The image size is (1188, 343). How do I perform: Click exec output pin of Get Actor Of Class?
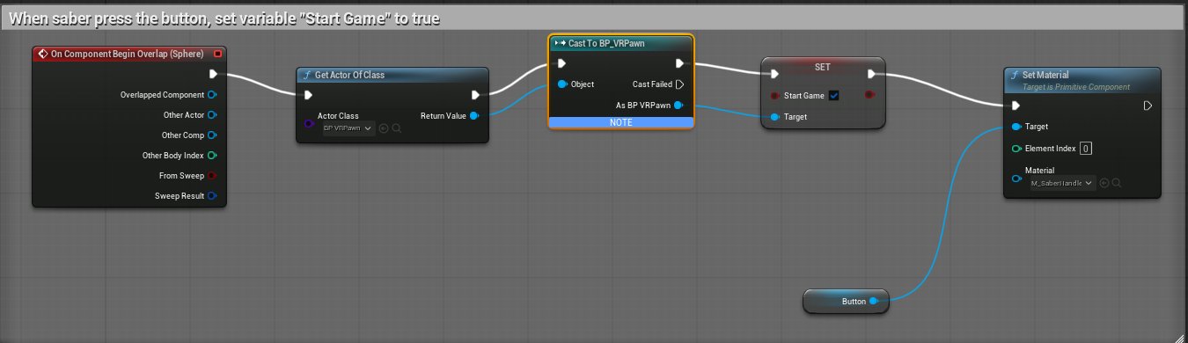pyautogui.click(x=475, y=95)
